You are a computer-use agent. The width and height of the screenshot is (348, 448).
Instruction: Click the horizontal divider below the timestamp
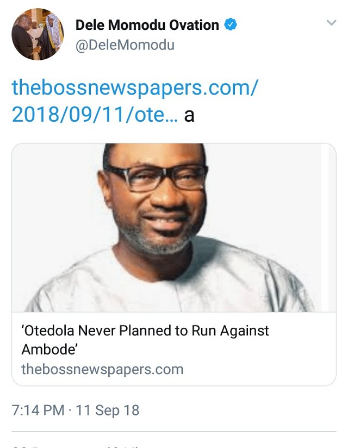pyautogui.click(x=173, y=431)
